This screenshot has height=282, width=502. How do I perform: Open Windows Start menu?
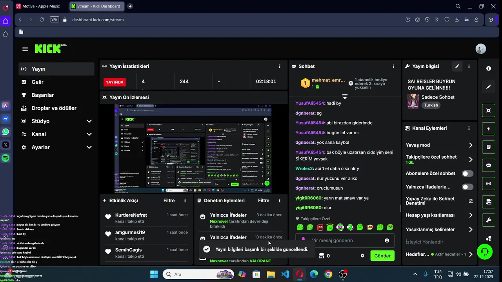click(x=154, y=274)
